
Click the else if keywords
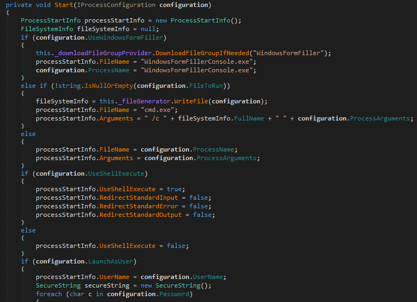click(x=34, y=86)
